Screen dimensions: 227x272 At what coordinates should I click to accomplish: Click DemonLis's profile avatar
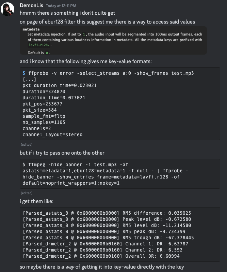(8, 9)
